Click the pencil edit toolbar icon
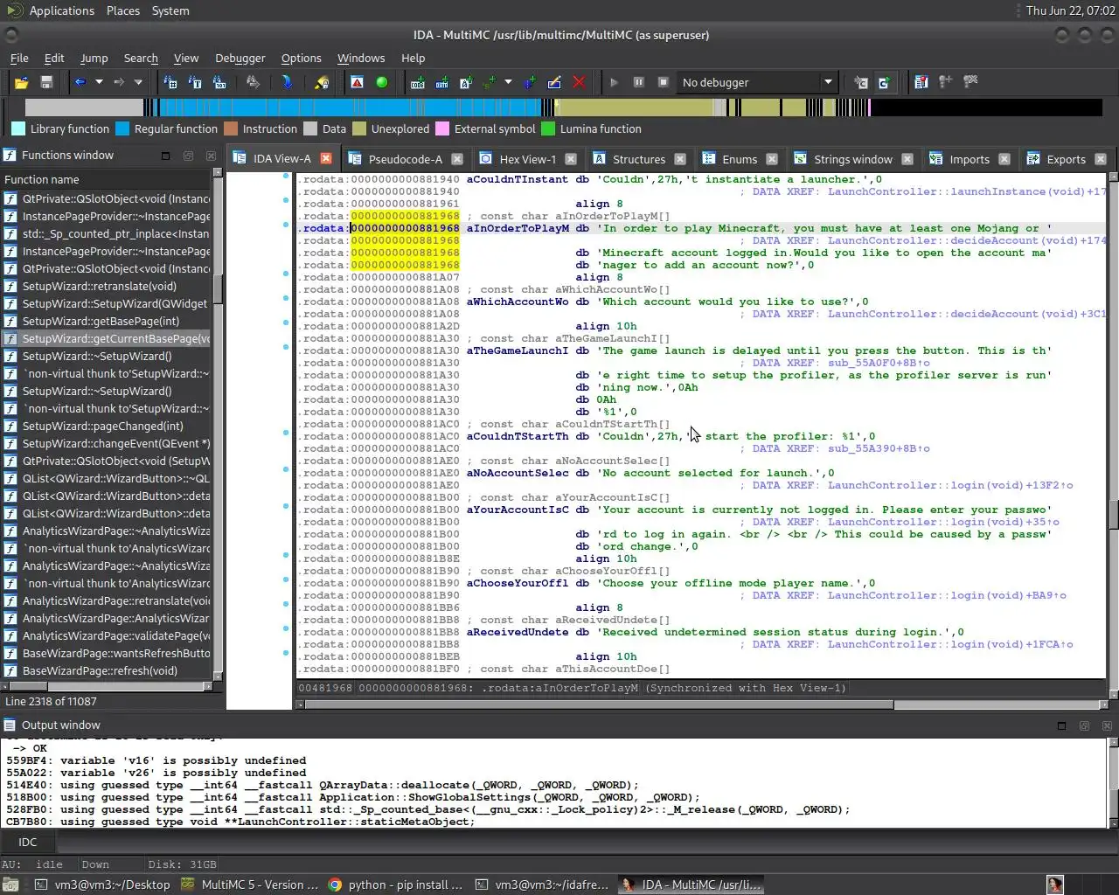Screen dimensions: 1119x895 pyautogui.click(x=554, y=82)
